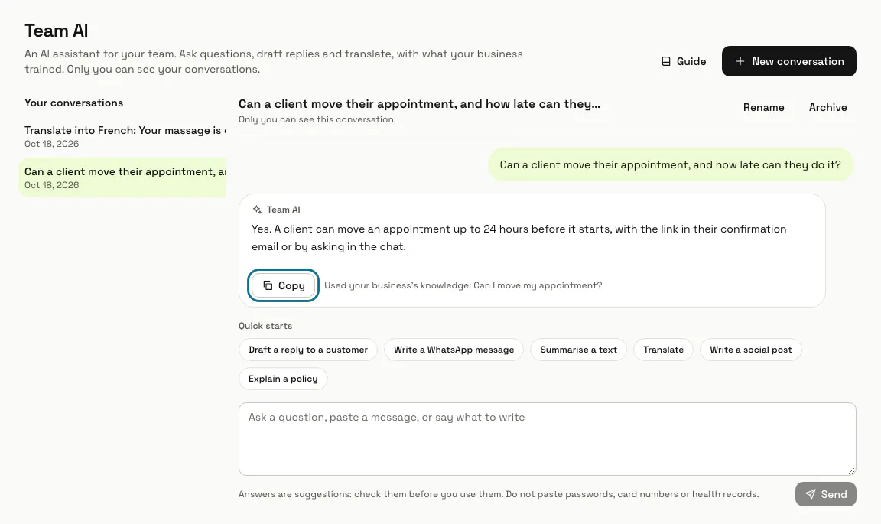This screenshot has height=524, width=881.
Task: Click the 'Quick starts' label
Action: [265, 326]
